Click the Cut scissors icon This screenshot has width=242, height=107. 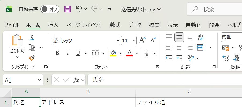[x=32, y=37]
